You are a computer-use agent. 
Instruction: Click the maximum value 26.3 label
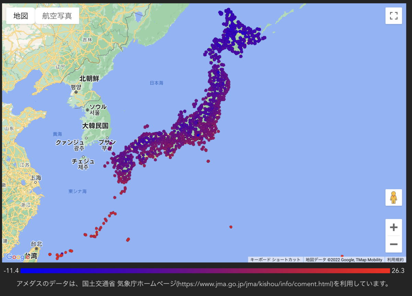(398, 271)
